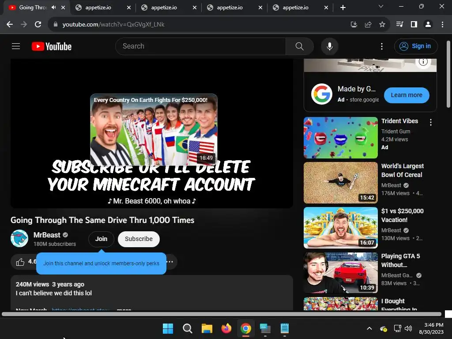Click the video description box text

click(53, 293)
